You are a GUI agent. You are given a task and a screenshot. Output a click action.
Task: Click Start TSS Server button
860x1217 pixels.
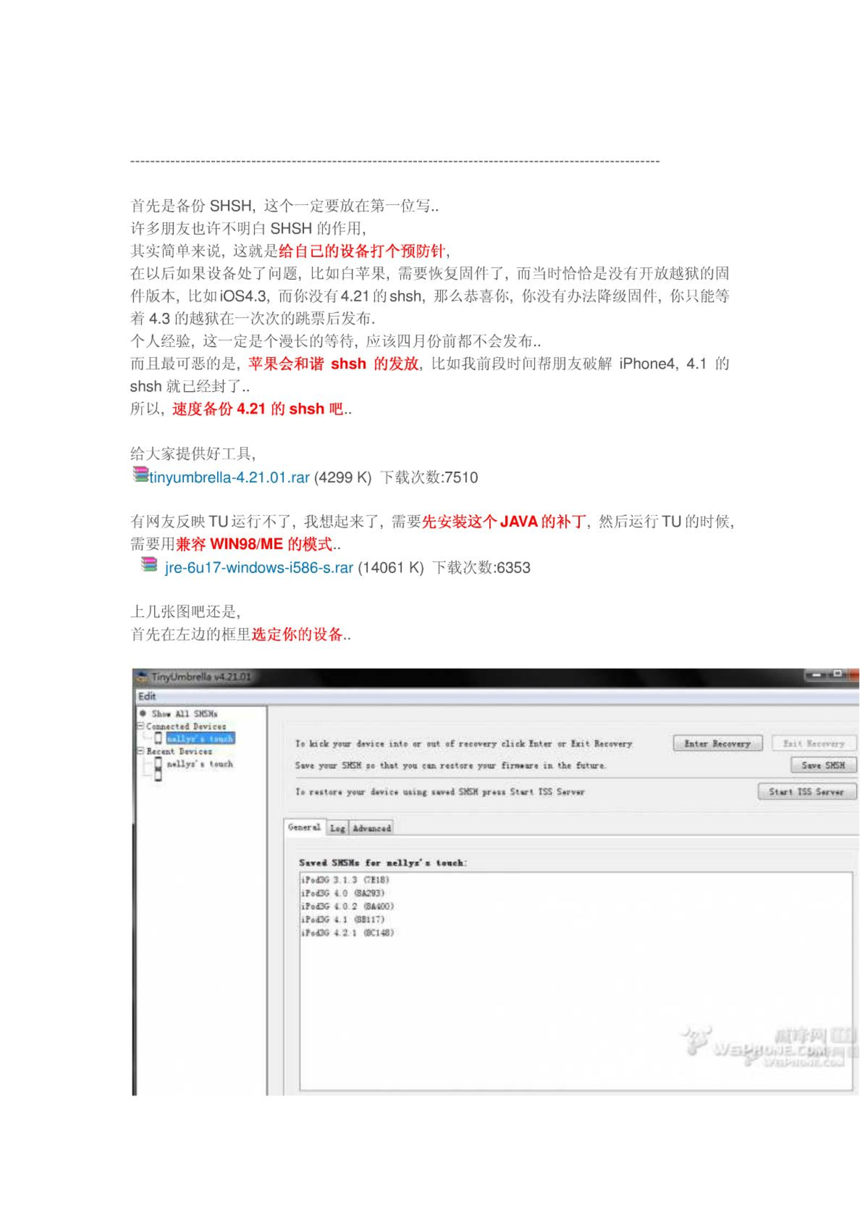click(806, 792)
